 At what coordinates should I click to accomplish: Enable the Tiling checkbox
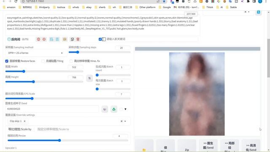click(43, 61)
